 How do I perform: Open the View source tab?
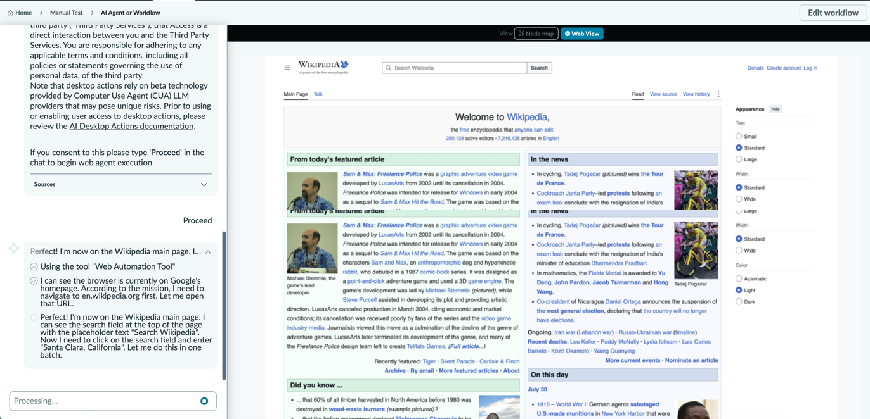pos(663,94)
